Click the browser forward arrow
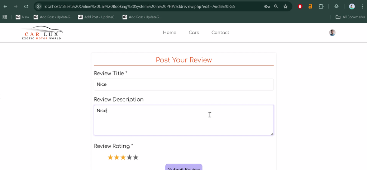 16,6
